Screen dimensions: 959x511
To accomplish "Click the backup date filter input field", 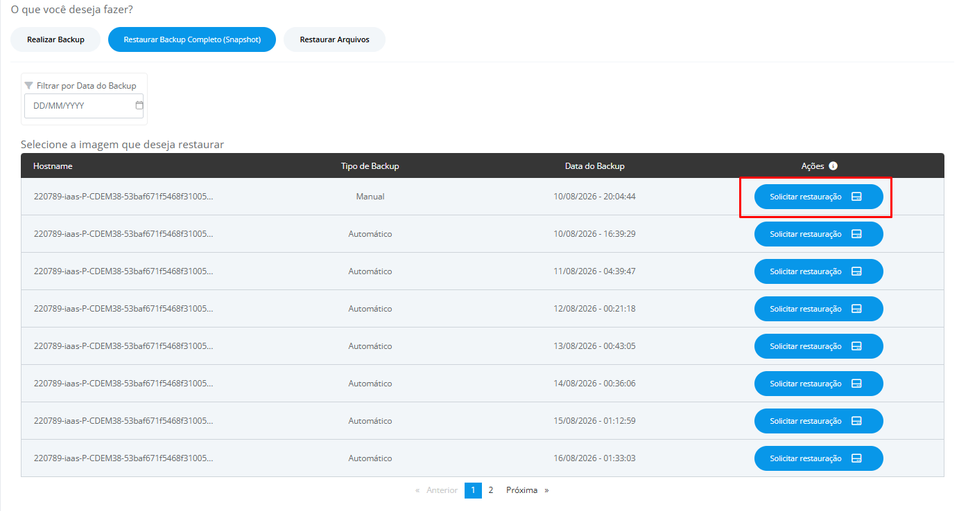I will click(84, 106).
